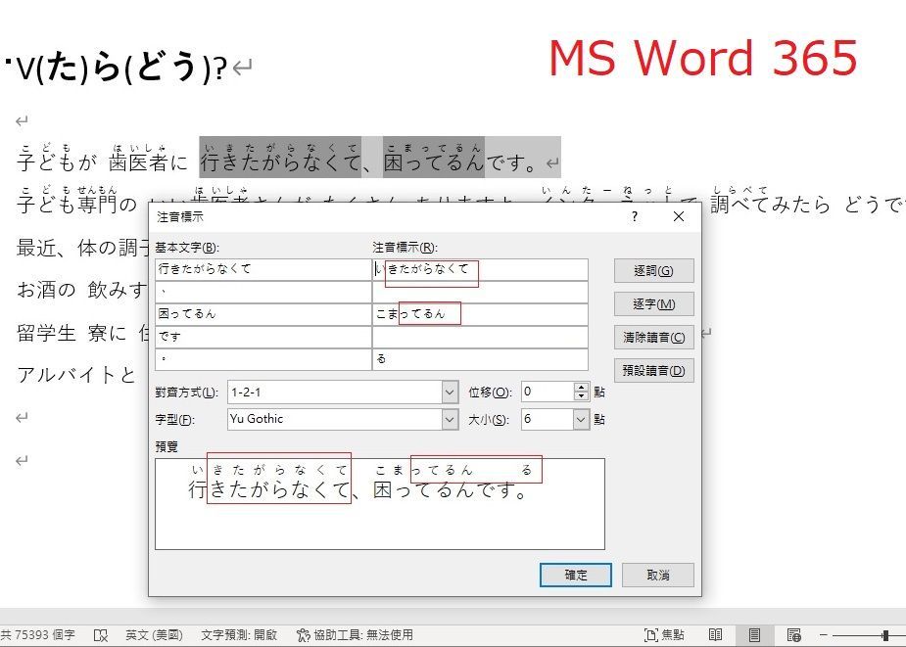Viewport: 906px width, 647px height.
Task: Select print layout view icon
Action: coord(754,635)
